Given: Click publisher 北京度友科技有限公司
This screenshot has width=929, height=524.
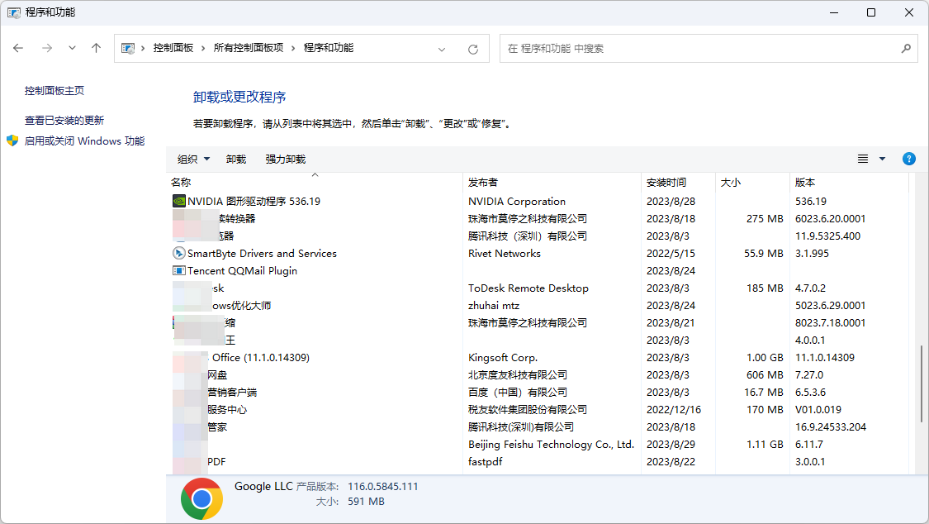Looking at the screenshot, I should click(518, 375).
